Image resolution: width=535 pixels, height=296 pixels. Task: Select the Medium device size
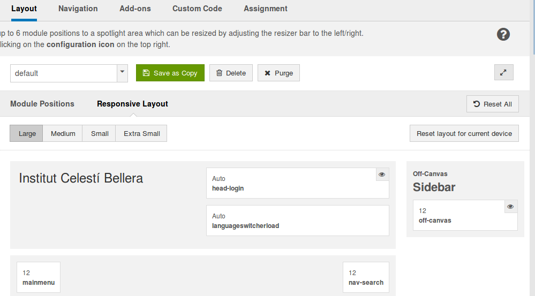pos(63,134)
